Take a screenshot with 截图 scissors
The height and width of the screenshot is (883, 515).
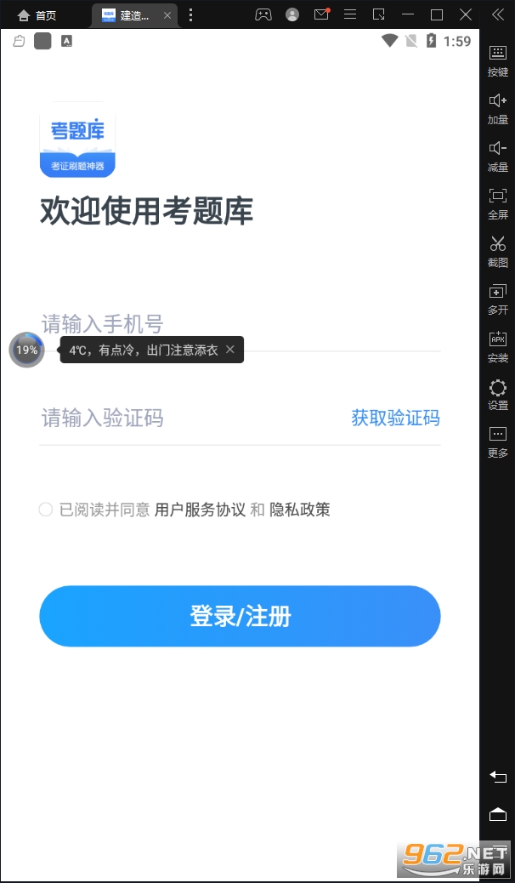[497, 252]
